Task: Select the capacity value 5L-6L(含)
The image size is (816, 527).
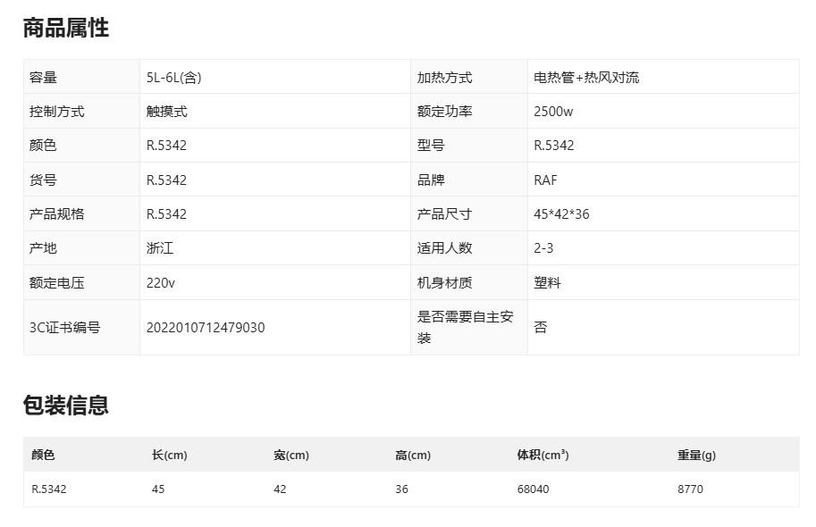Action: pyautogui.click(x=173, y=78)
